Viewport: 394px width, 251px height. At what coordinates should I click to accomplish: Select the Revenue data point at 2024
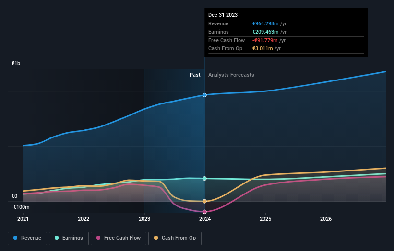coord(204,95)
